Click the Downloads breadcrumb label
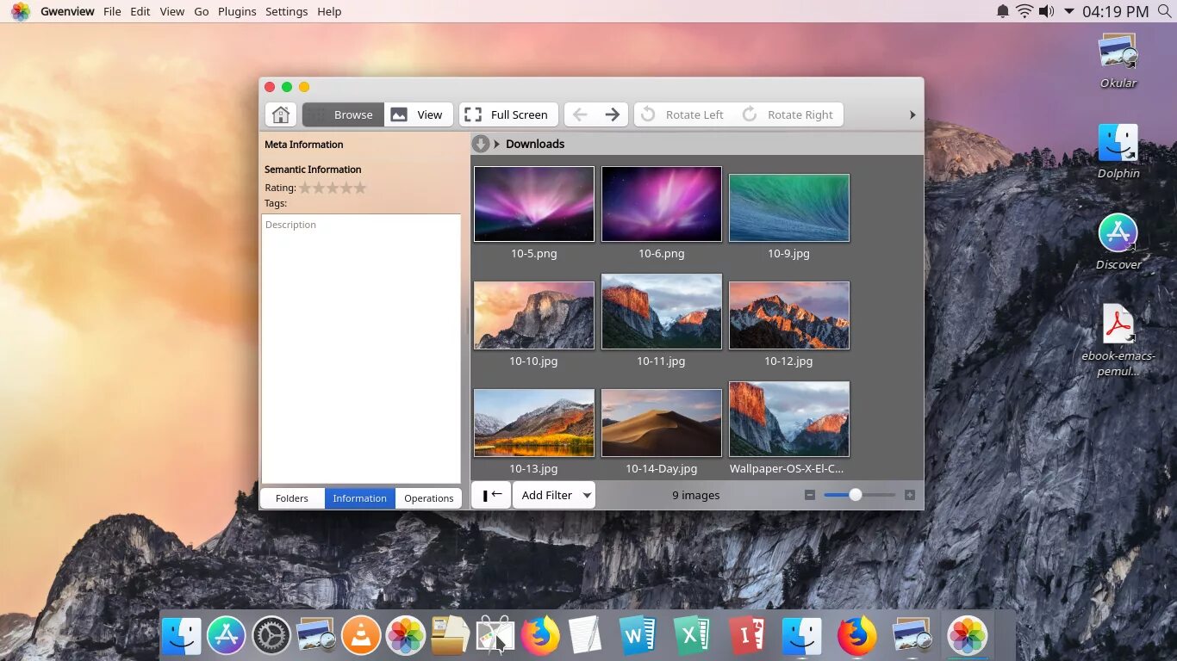 (535, 144)
